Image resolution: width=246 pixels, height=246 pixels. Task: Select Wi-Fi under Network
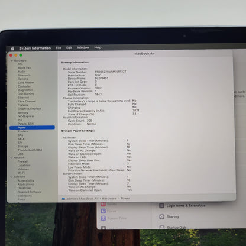(x=21, y=173)
